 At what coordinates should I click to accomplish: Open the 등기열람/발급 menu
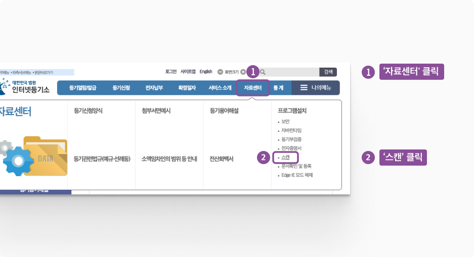coord(82,88)
